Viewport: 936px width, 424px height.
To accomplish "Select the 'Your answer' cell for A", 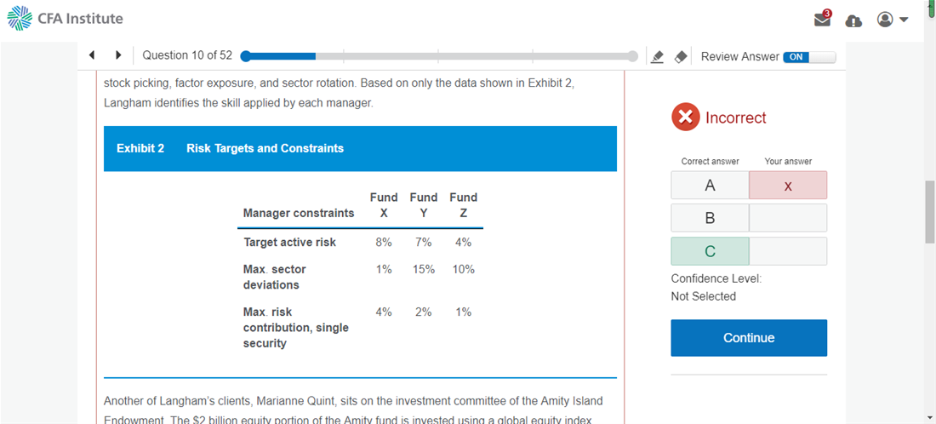I will [x=788, y=186].
